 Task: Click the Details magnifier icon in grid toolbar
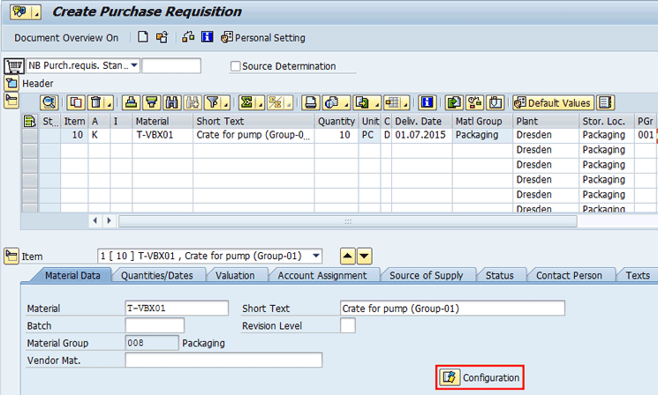[48, 103]
